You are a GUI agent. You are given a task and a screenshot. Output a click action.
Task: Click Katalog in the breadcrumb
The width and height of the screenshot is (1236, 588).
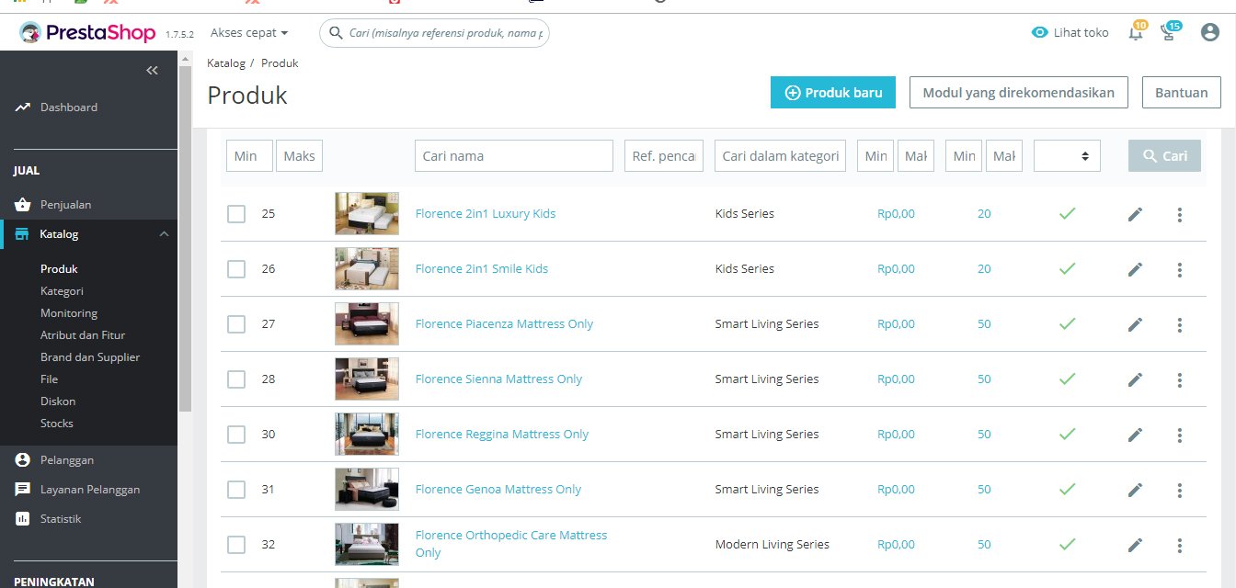[x=226, y=63]
